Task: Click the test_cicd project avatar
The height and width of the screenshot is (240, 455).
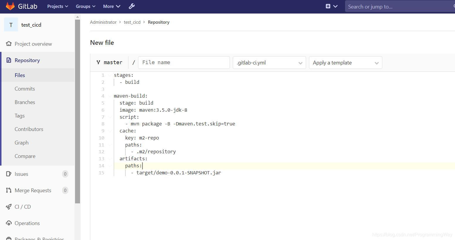Action: [x=11, y=25]
